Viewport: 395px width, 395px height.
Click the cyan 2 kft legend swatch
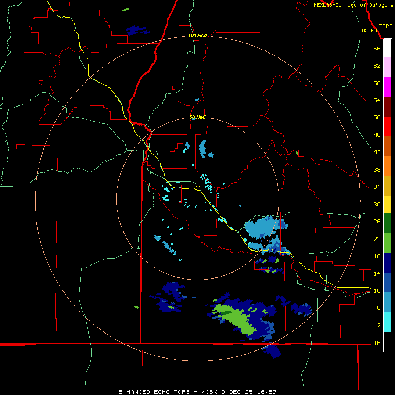(388, 322)
